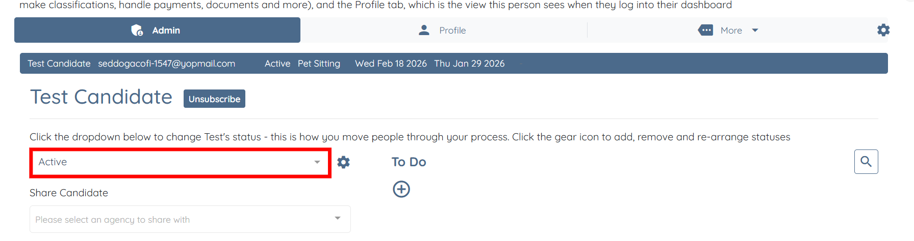The width and height of the screenshot is (914, 241).
Task: Click candidate email in header bar
Action: point(166,64)
